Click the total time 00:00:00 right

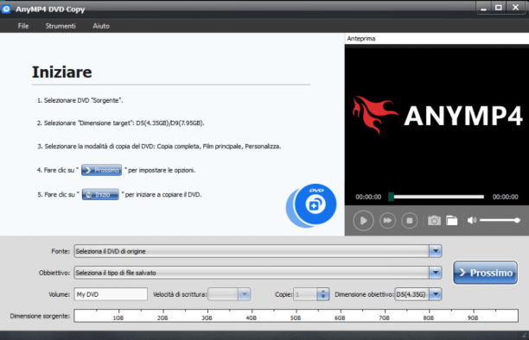pos(506,197)
